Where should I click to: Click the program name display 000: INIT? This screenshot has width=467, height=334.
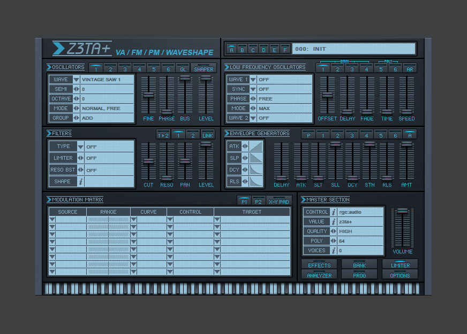pyautogui.click(x=353, y=49)
